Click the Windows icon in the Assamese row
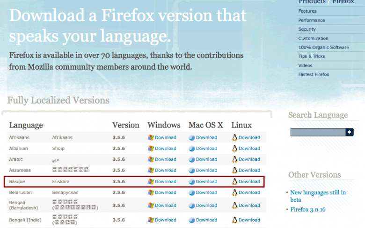Image resolution: width=365 pixels, height=228 pixels. tap(151, 171)
